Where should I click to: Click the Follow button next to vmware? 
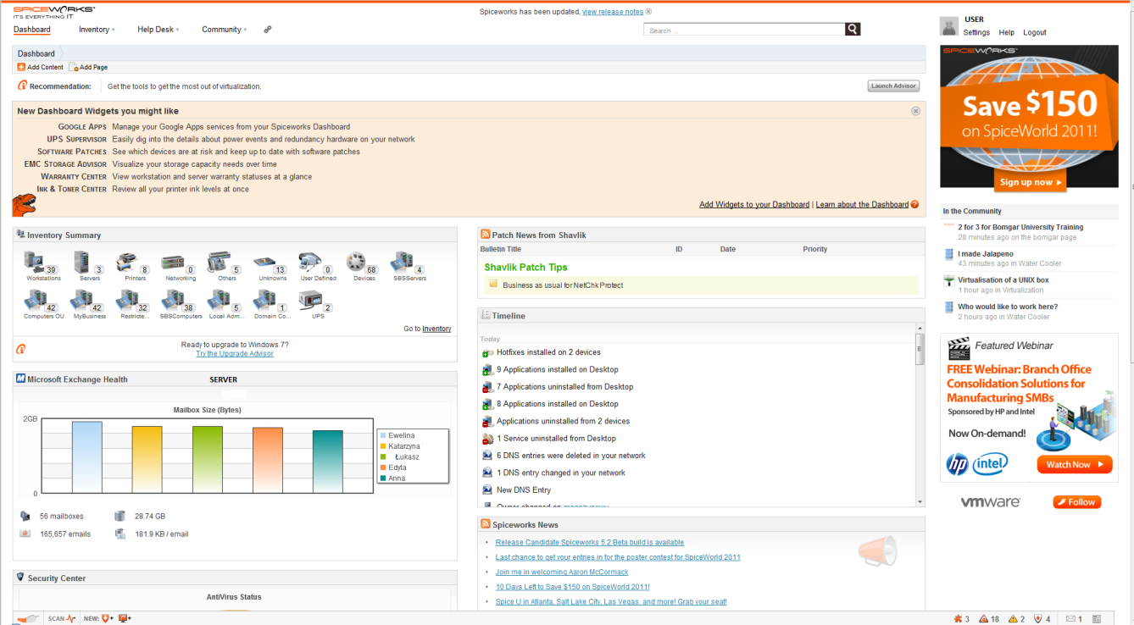pos(1076,502)
